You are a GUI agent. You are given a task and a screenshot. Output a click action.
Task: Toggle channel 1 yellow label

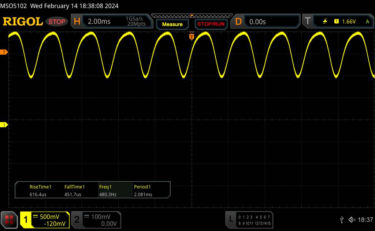click(x=26, y=220)
